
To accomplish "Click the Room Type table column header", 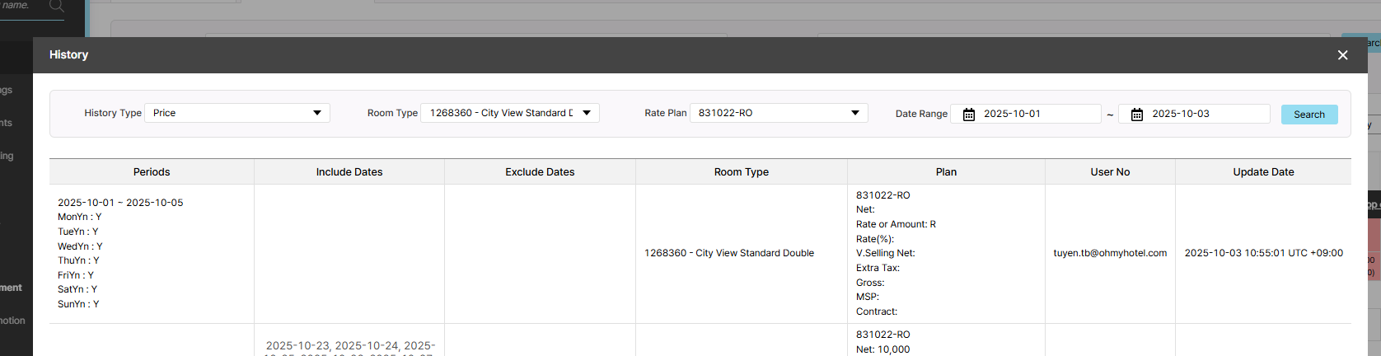I will tap(742, 172).
